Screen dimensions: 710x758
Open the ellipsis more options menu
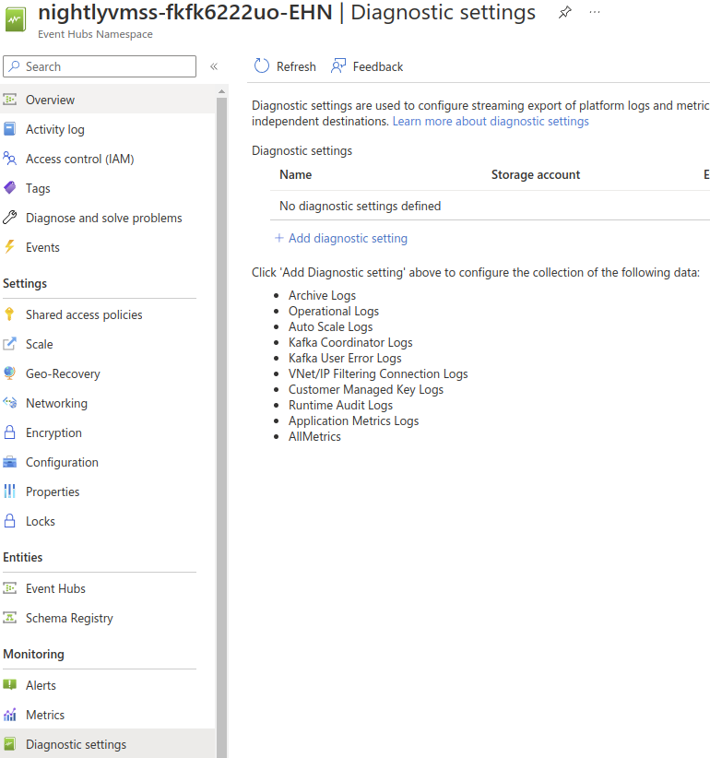click(x=595, y=13)
